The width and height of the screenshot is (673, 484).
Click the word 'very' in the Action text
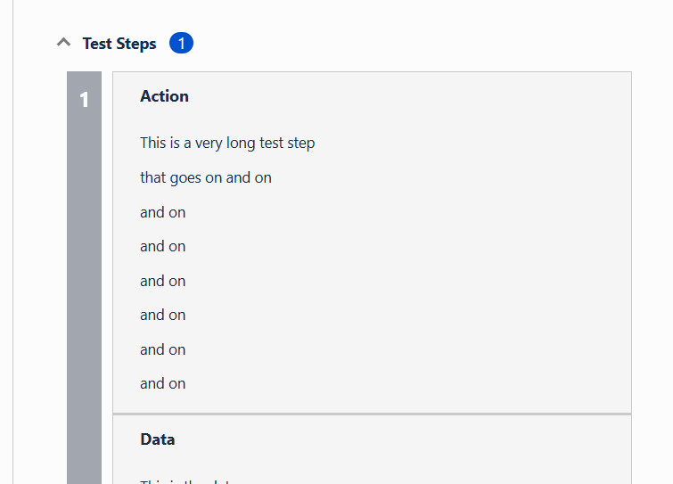tap(209, 143)
